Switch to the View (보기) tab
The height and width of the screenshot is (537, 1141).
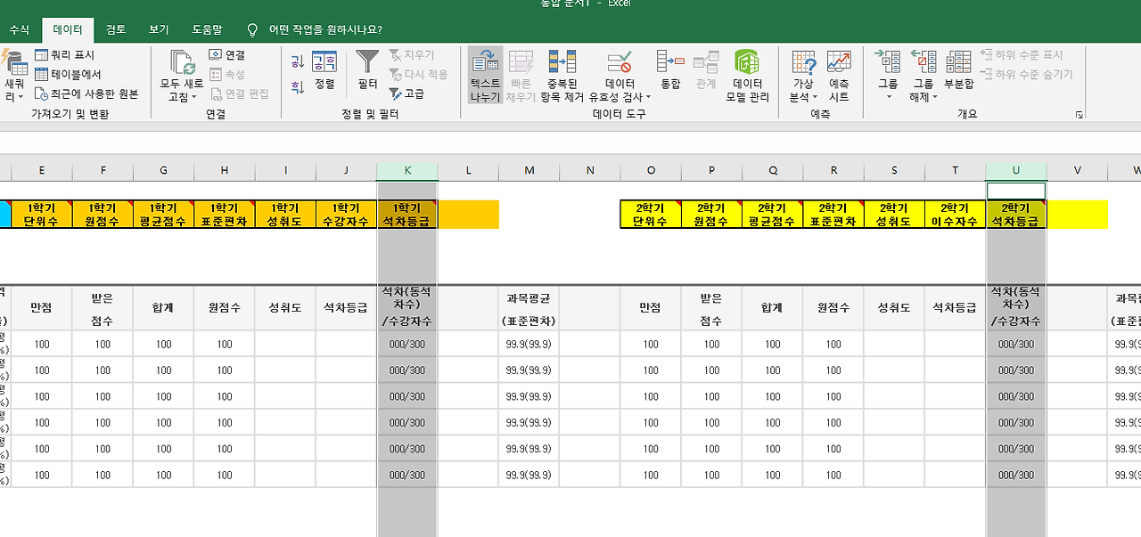[159, 29]
